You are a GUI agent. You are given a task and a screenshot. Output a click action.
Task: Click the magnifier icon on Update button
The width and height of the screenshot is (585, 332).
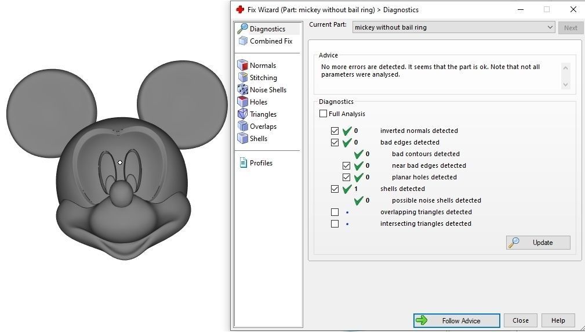[x=514, y=243]
